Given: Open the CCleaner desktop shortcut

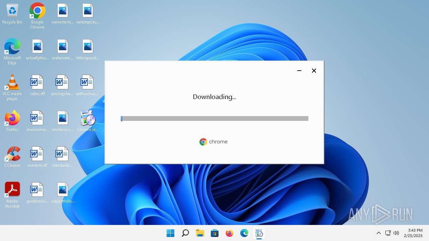Looking at the screenshot, I should point(12,157).
